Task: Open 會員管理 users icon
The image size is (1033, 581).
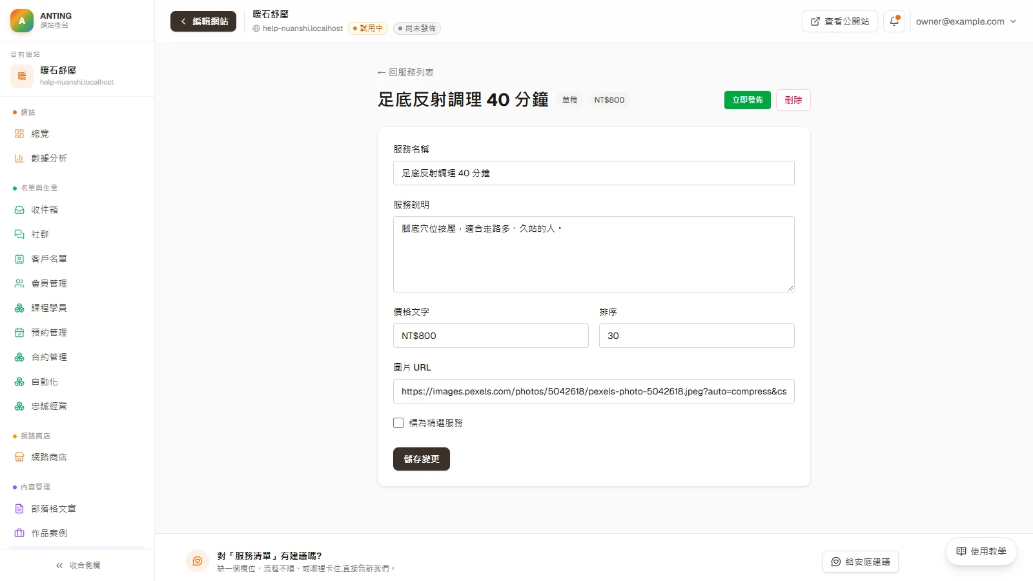Action: (19, 283)
